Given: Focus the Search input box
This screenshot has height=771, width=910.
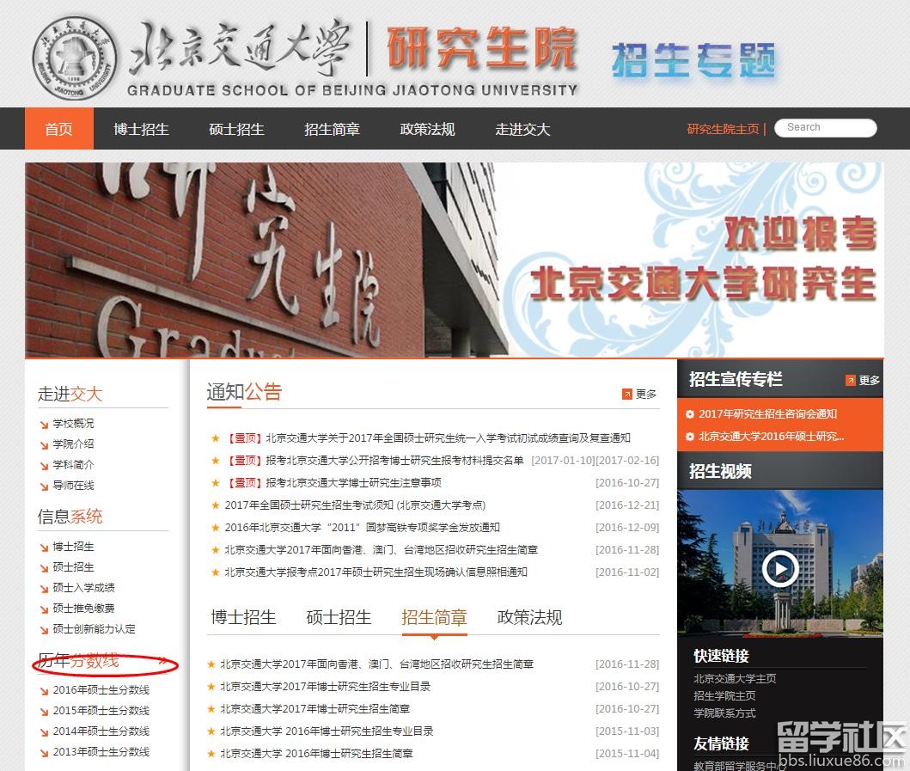Looking at the screenshot, I should 827,128.
